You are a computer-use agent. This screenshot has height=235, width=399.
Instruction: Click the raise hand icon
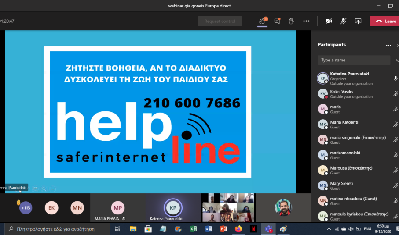(x=291, y=21)
